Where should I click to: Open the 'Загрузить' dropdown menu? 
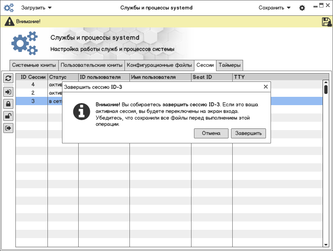coord(37,8)
